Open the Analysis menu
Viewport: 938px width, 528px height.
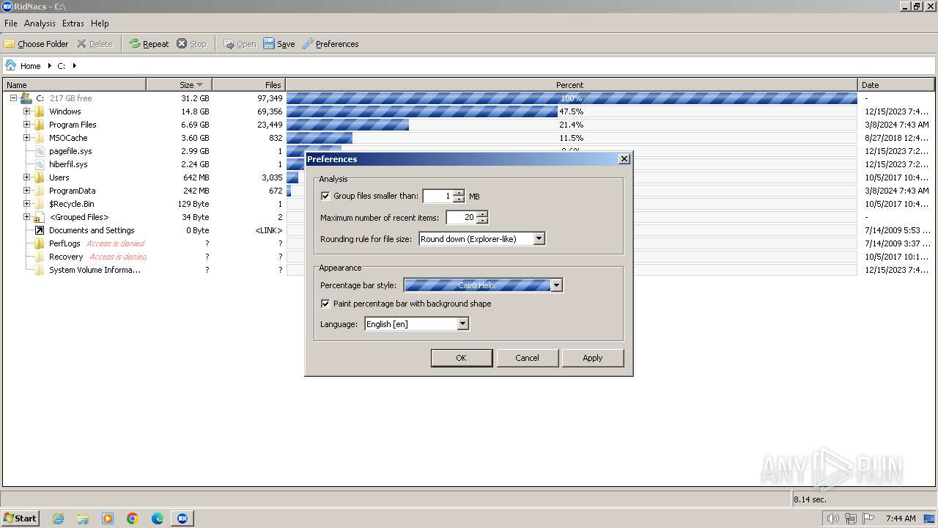click(x=40, y=23)
